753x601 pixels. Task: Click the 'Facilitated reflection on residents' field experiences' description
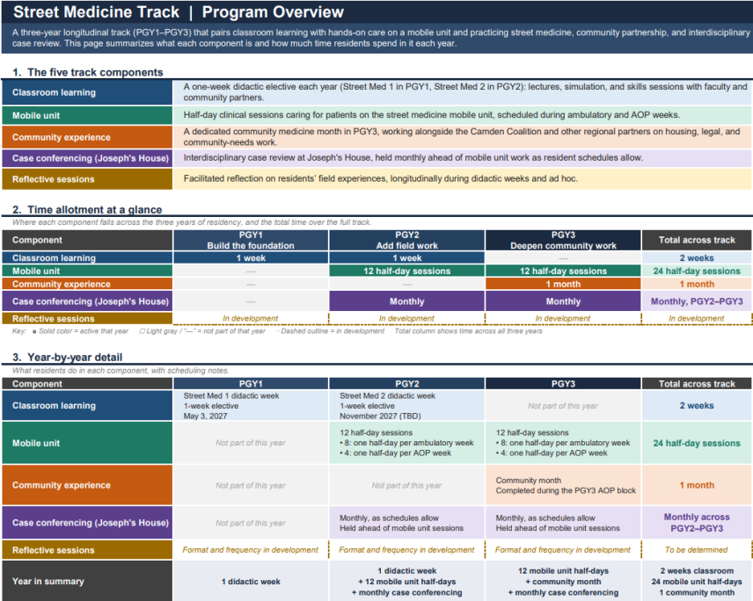(380, 179)
